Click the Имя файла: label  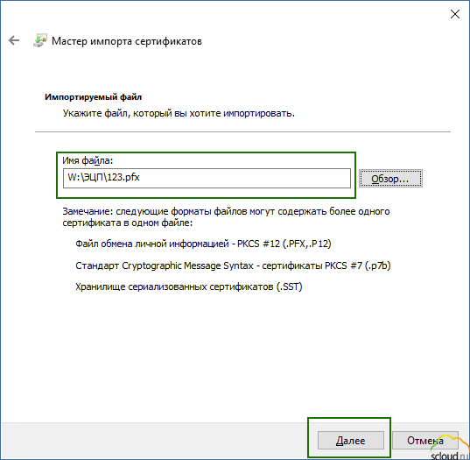pos(88,161)
